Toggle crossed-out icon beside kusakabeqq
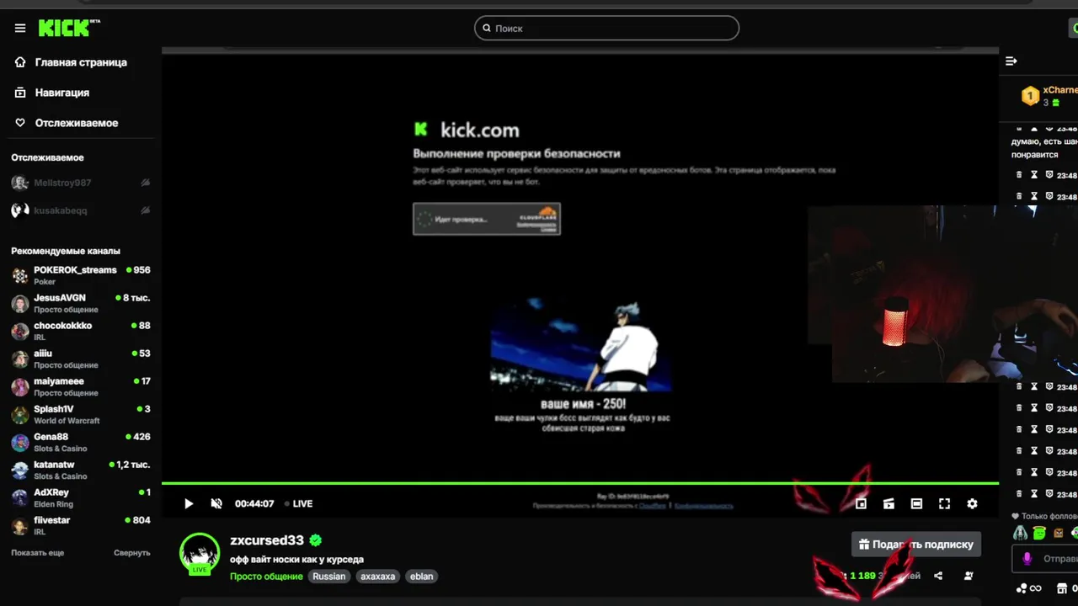 pos(145,210)
